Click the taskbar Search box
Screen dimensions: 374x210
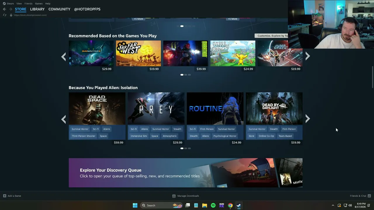[x=162, y=205]
